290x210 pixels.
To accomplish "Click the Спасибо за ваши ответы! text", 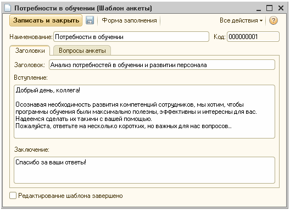I will tap(51, 162).
